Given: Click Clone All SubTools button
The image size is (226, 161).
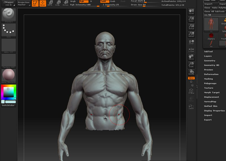Looking at the screenshot, I should (215, 12).
